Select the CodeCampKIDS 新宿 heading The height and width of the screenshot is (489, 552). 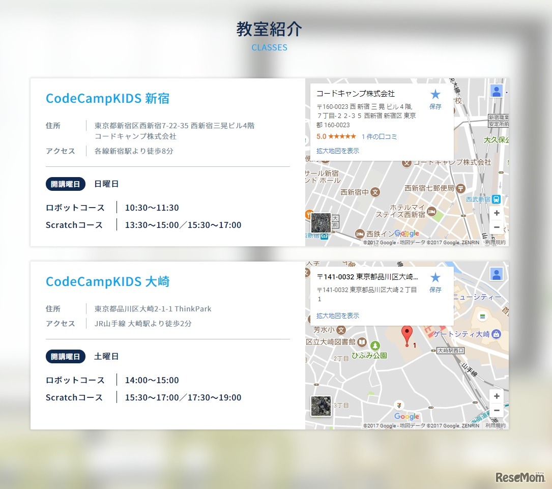(108, 98)
